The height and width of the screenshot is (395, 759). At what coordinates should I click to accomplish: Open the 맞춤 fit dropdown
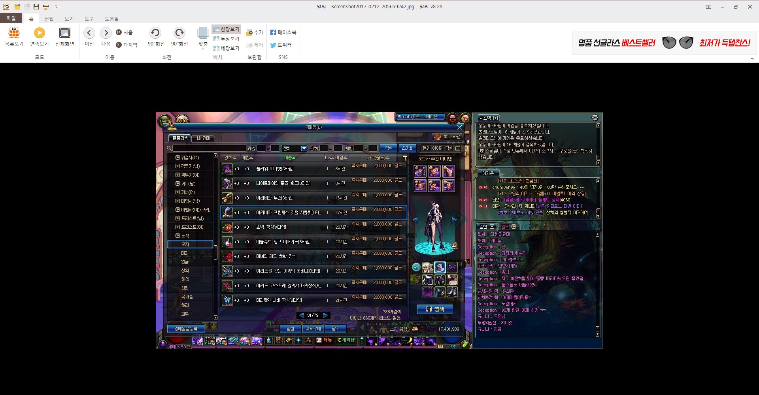click(x=203, y=38)
